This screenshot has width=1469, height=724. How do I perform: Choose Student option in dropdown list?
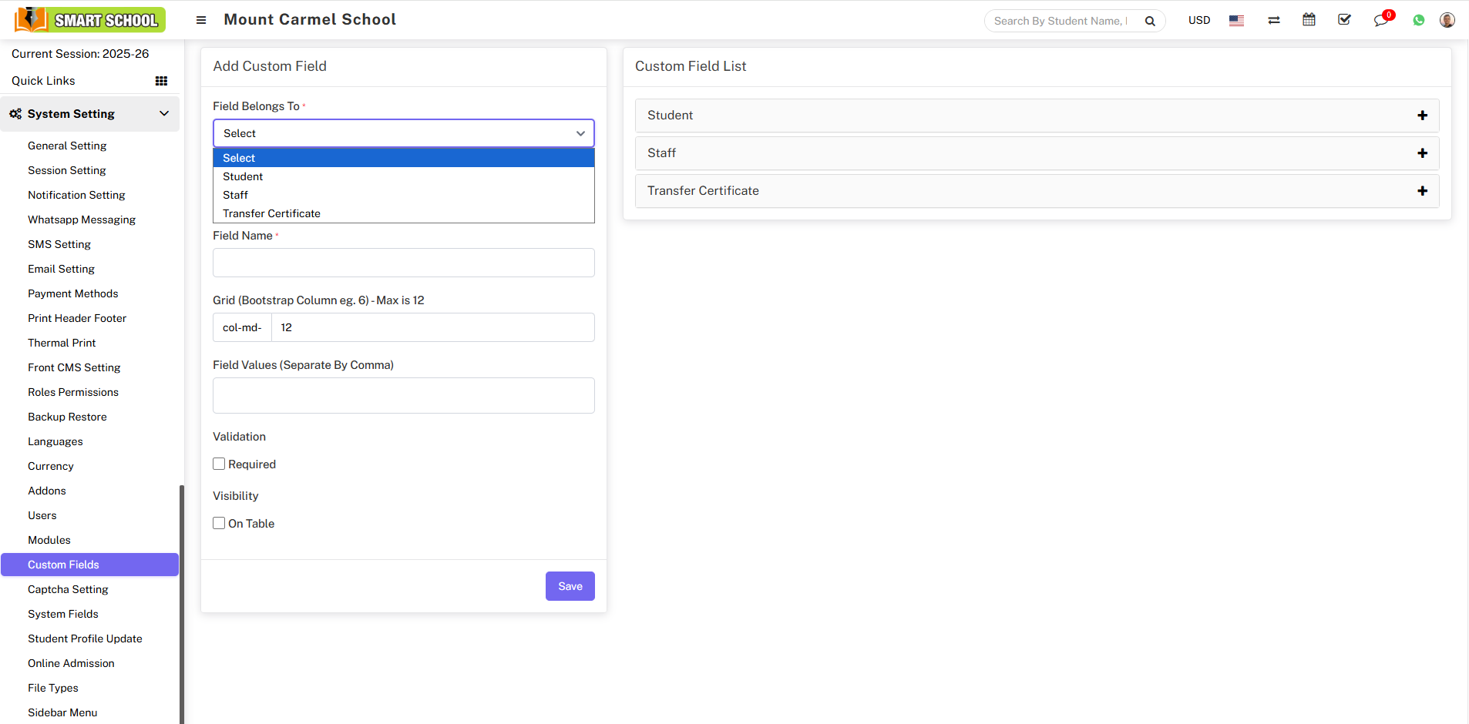point(243,176)
